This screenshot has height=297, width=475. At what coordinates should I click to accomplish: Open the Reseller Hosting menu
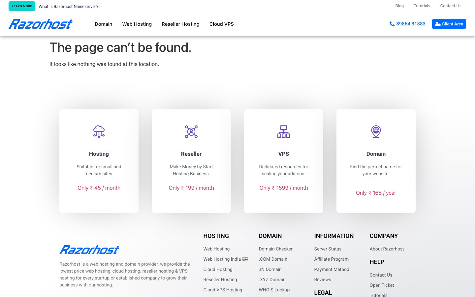tap(180, 24)
